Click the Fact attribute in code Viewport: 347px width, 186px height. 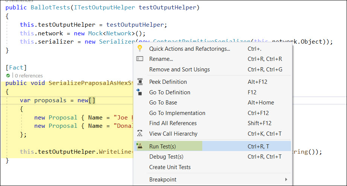[17, 68]
